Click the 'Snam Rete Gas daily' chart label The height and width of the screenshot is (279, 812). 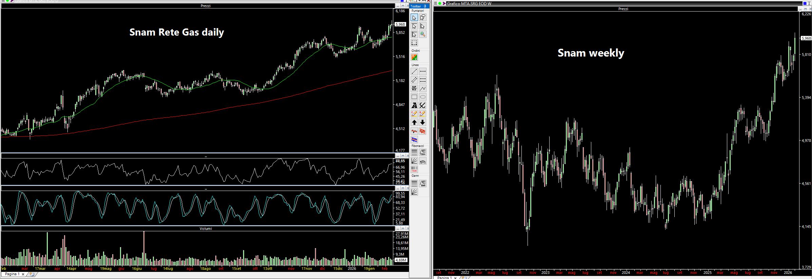pos(177,32)
